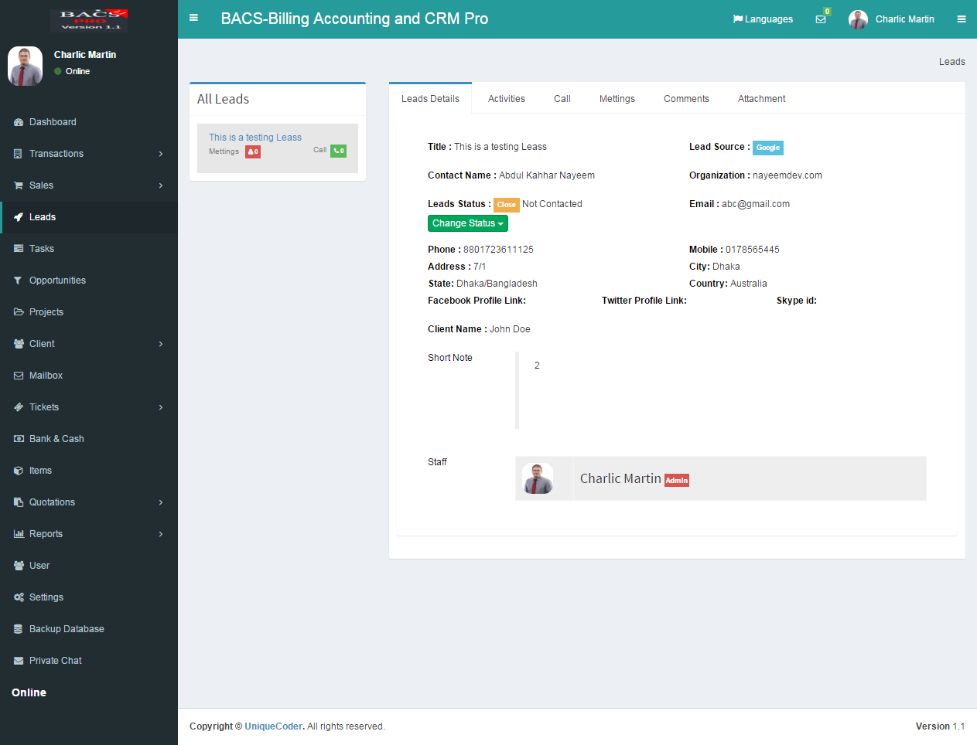Click the staff avatar thumbnail of Charlic Martin
The image size is (977, 745).
click(538, 478)
